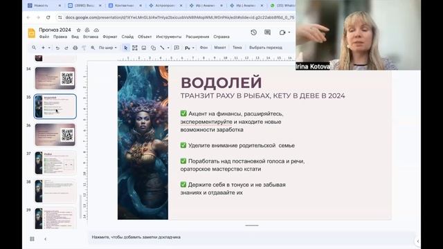Open version history clock icon
The image size is (443, 249).
(253, 33)
